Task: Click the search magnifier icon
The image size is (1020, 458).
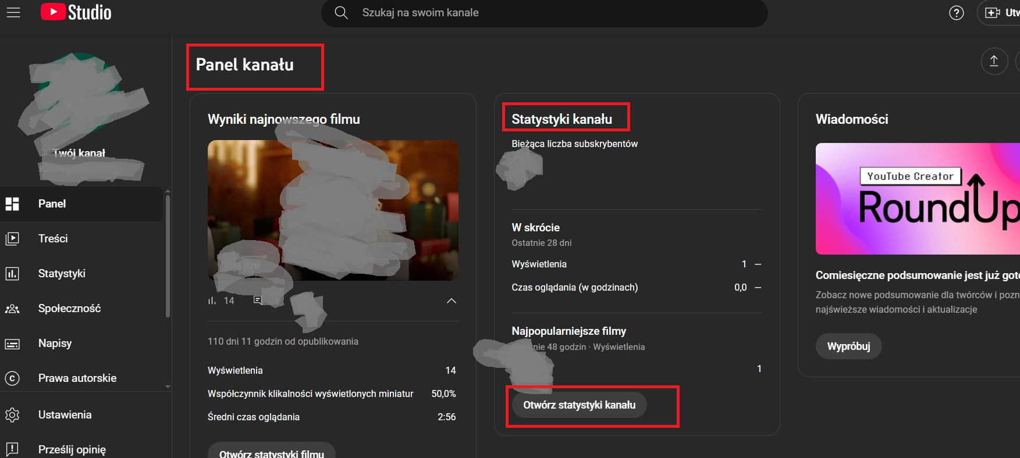Action: click(342, 13)
